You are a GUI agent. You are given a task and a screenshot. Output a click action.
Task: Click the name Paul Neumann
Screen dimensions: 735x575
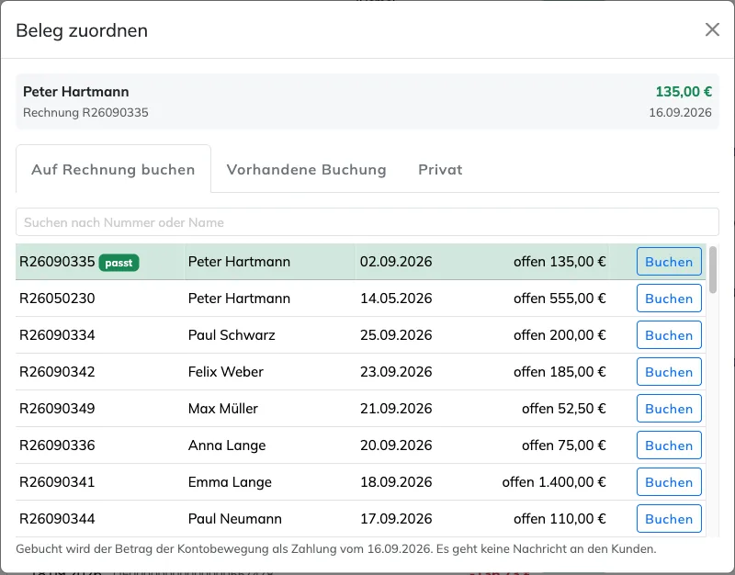[235, 519]
